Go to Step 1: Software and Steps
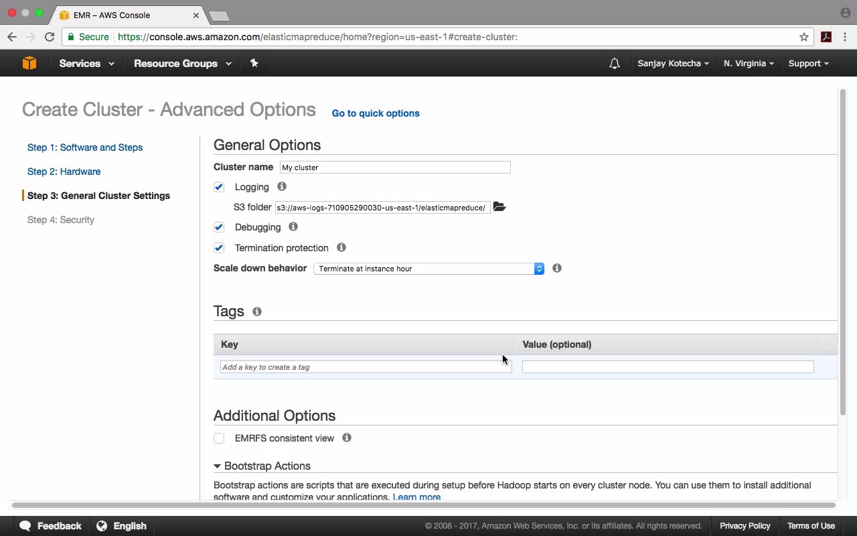The width and height of the screenshot is (857, 536). [85, 147]
